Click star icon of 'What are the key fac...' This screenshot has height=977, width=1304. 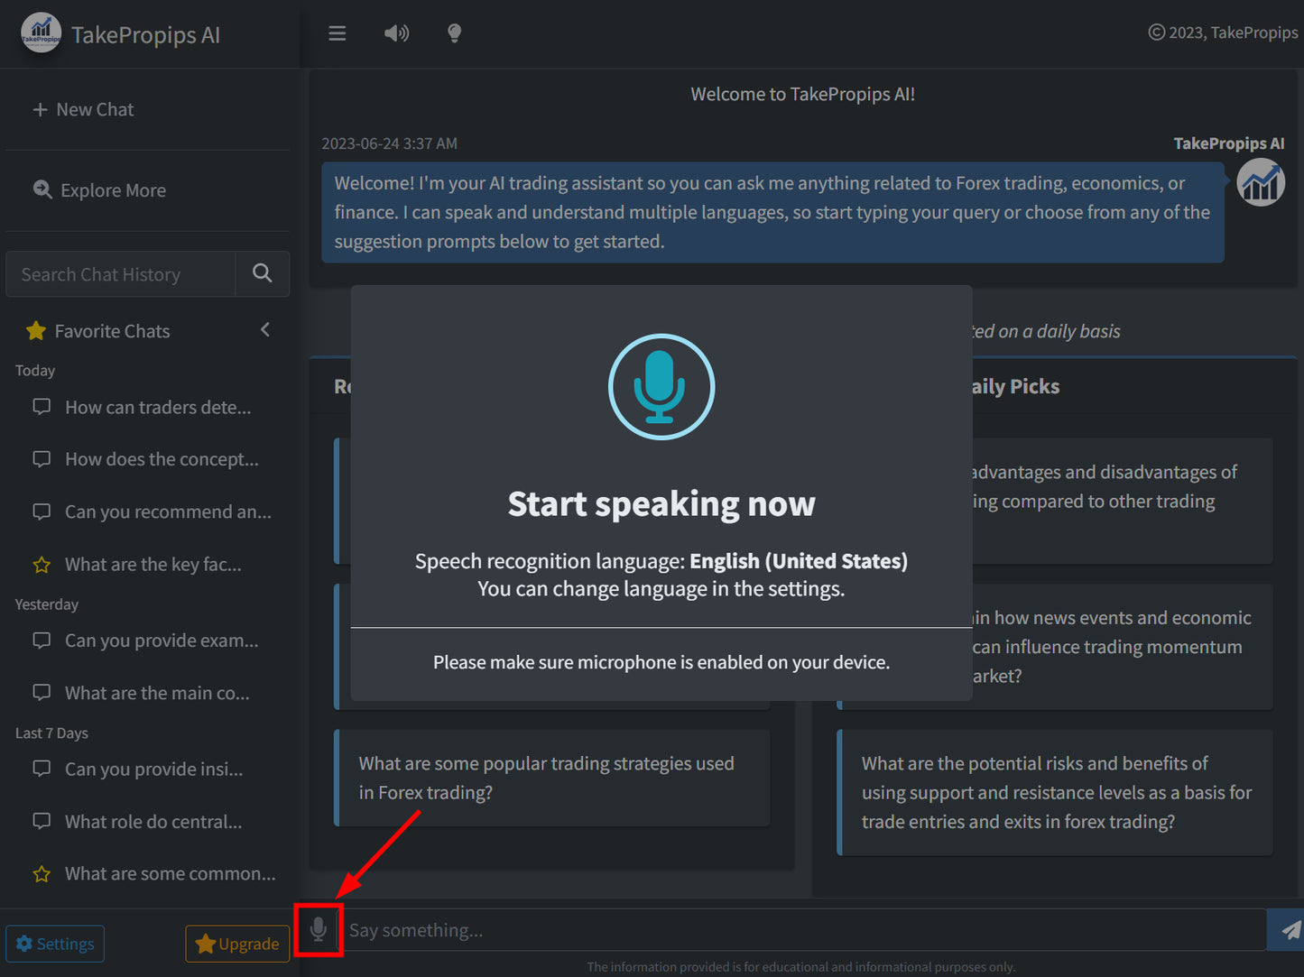click(42, 565)
